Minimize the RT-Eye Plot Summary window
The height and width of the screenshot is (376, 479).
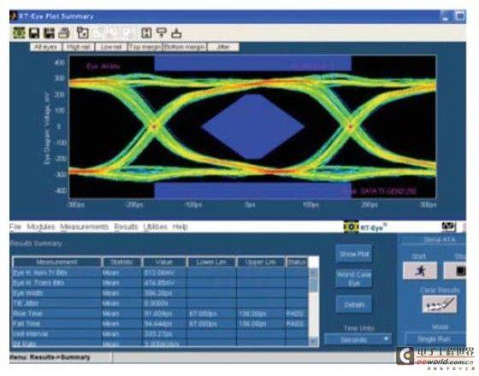(x=446, y=16)
